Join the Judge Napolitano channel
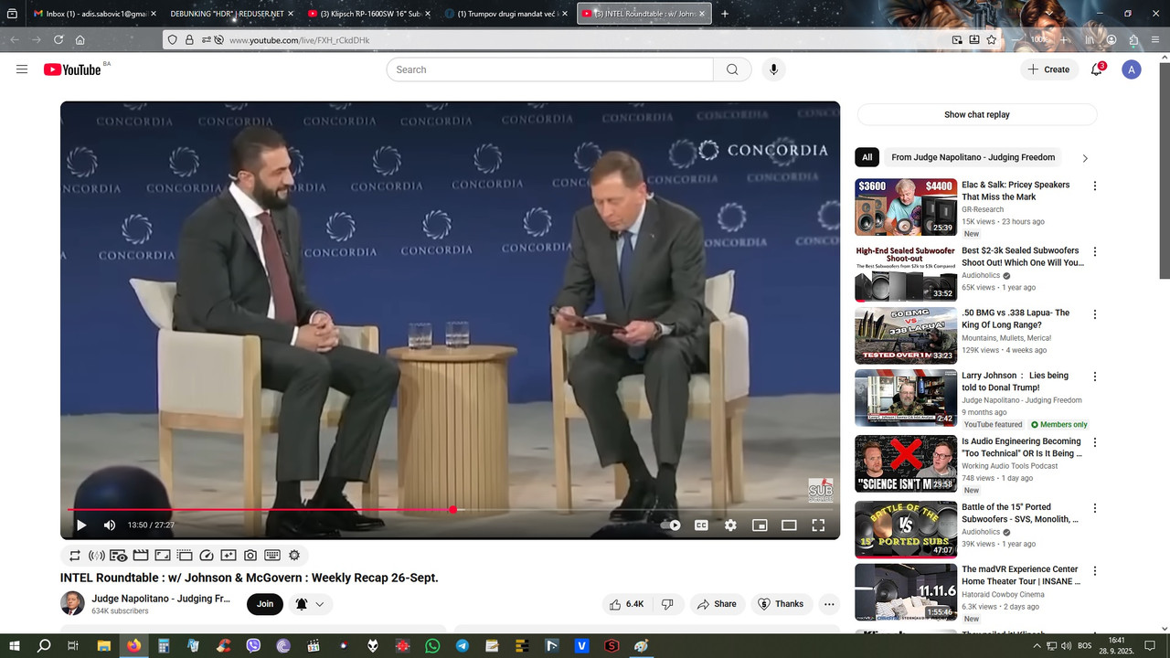 [264, 604]
